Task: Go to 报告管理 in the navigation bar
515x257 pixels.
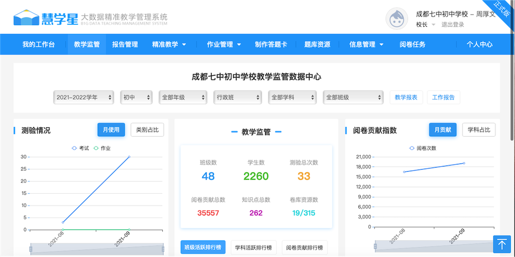Action: [125, 44]
